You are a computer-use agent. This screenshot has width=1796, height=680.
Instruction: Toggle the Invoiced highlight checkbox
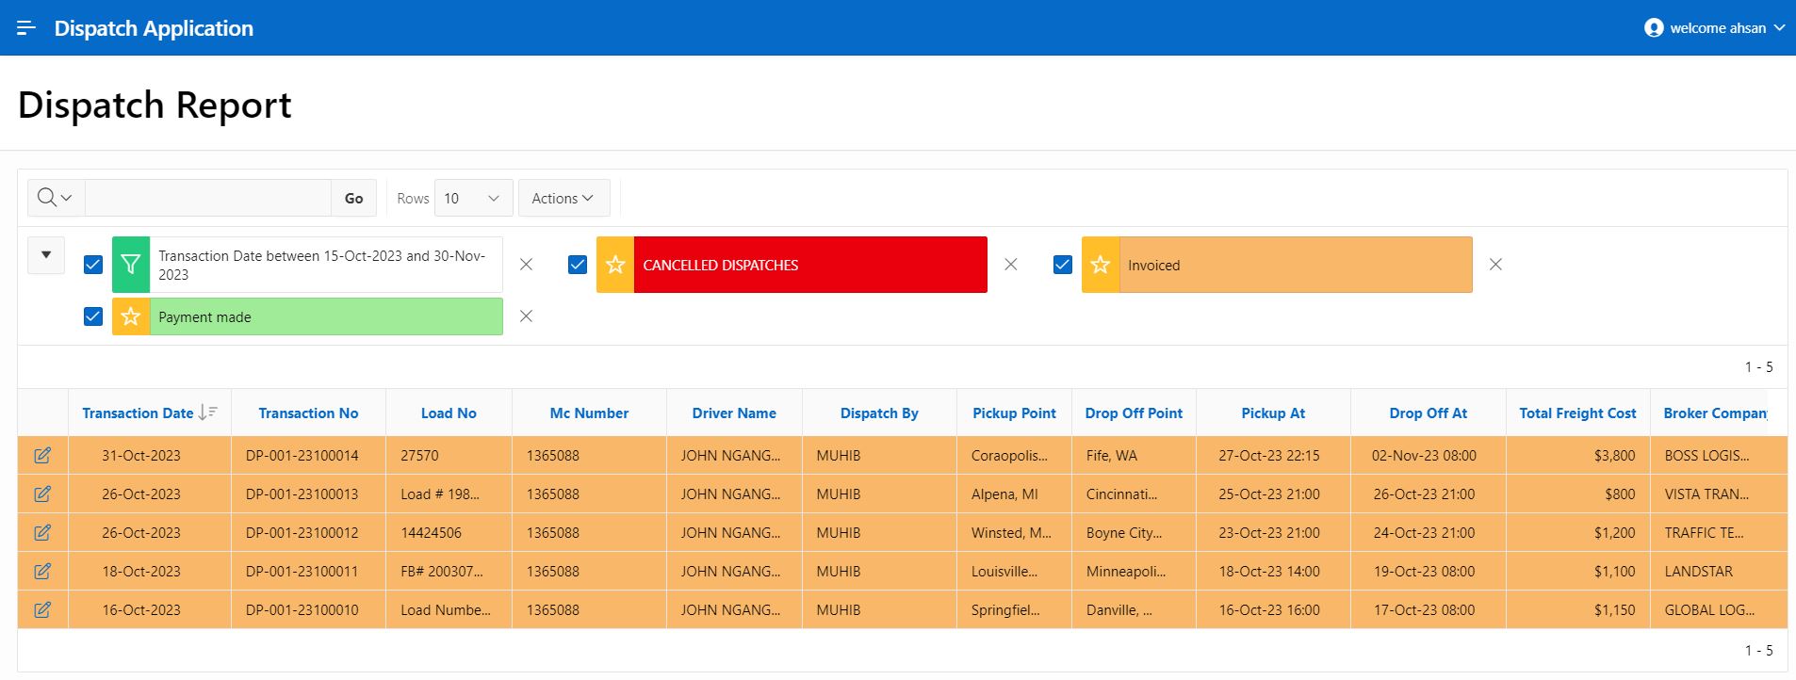[x=1063, y=265]
